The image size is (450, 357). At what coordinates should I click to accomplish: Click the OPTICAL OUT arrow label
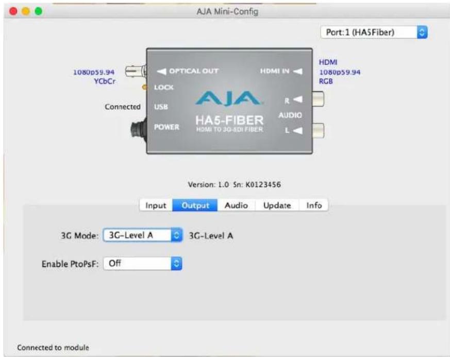point(188,71)
